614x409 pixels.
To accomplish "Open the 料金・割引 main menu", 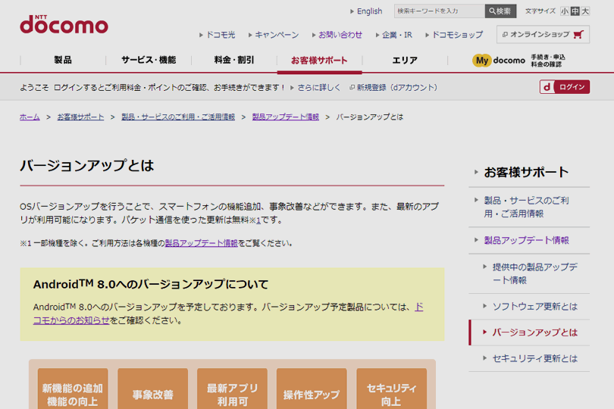I will click(234, 60).
